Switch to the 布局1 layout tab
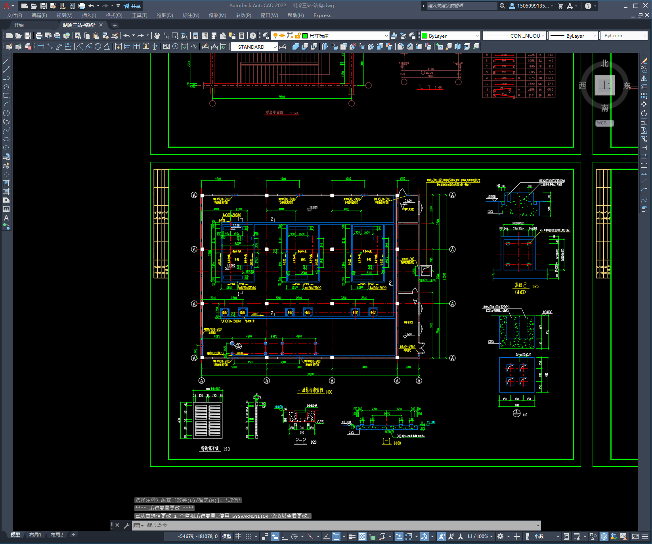Image resolution: width=652 pixels, height=544 pixels. [35, 535]
